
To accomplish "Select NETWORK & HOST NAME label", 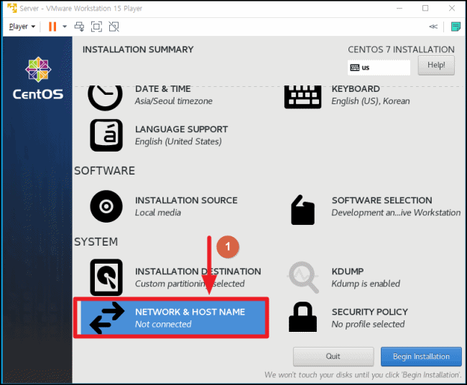I will (x=190, y=312).
